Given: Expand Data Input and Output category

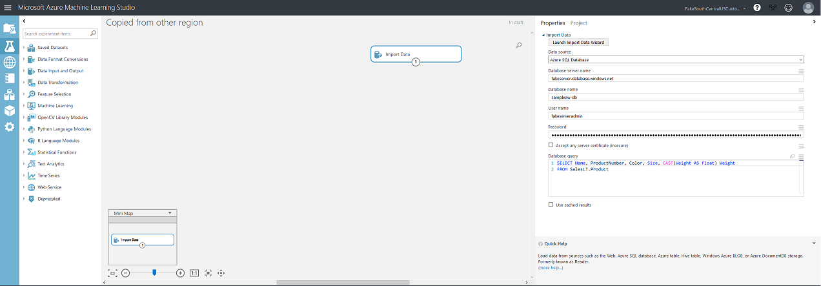Looking at the screenshot, I should pyautogui.click(x=24, y=71).
